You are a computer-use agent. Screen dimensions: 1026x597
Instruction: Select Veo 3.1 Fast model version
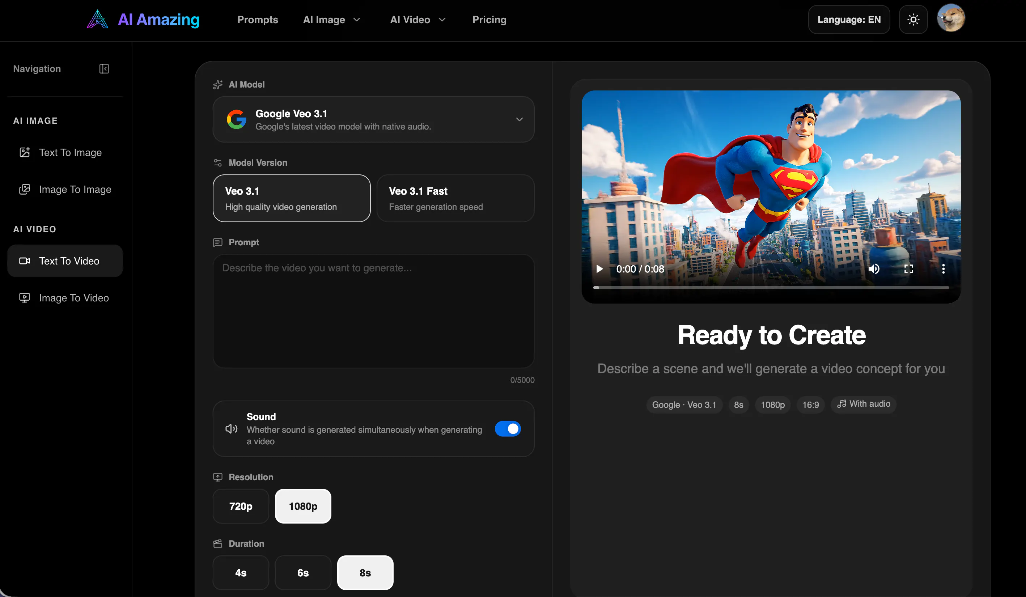click(455, 198)
